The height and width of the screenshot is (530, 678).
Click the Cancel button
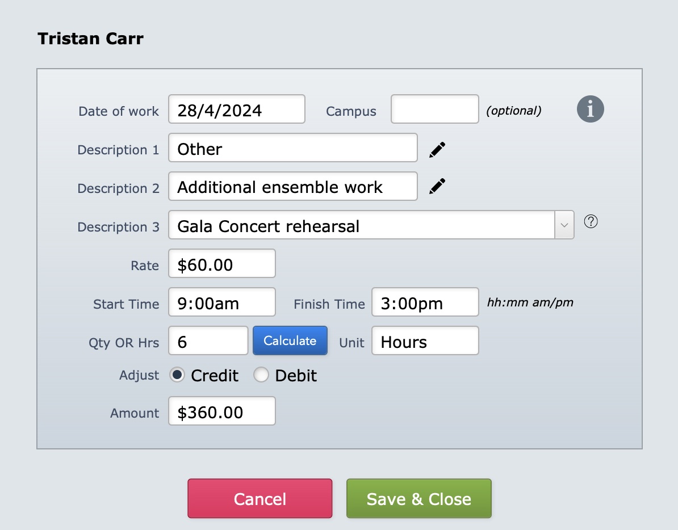pos(260,498)
